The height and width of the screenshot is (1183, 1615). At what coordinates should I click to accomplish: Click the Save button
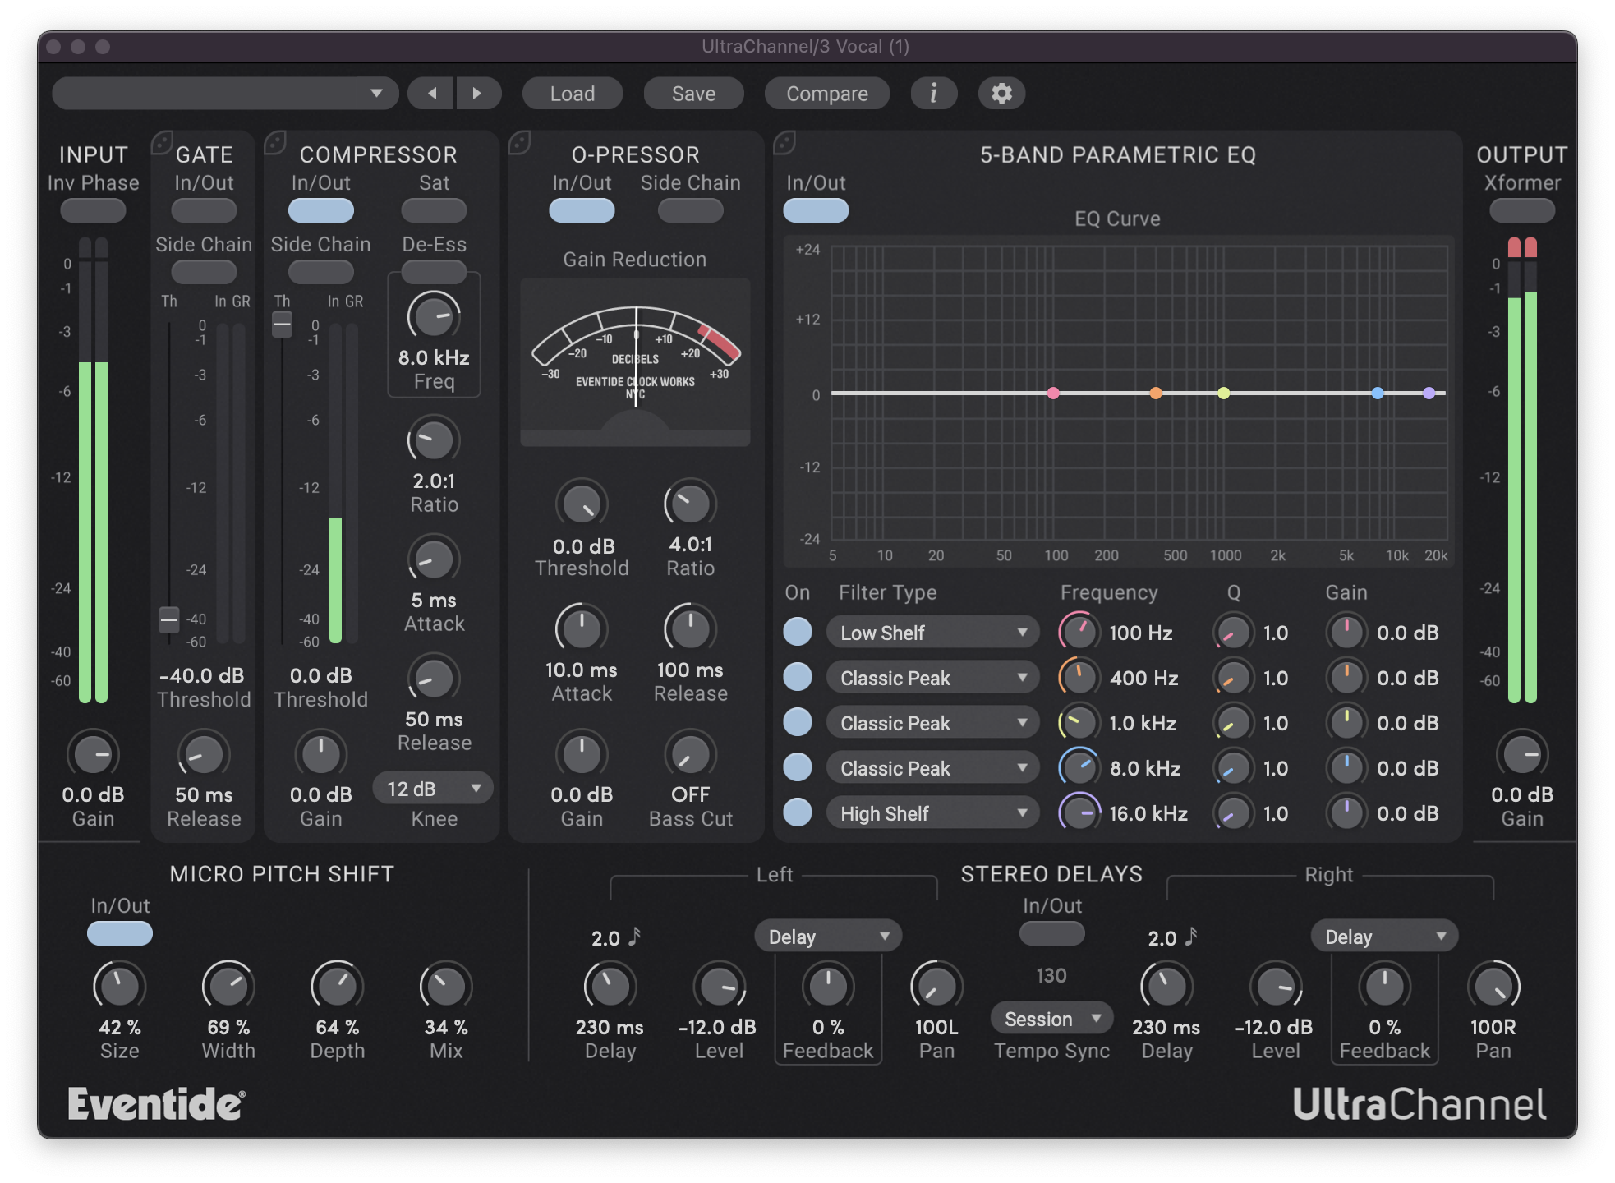click(693, 94)
